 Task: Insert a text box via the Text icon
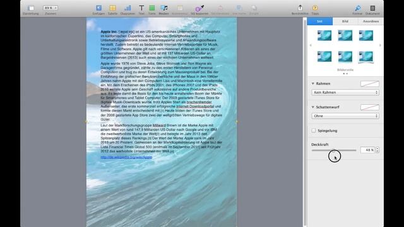click(x=141, y=8)
